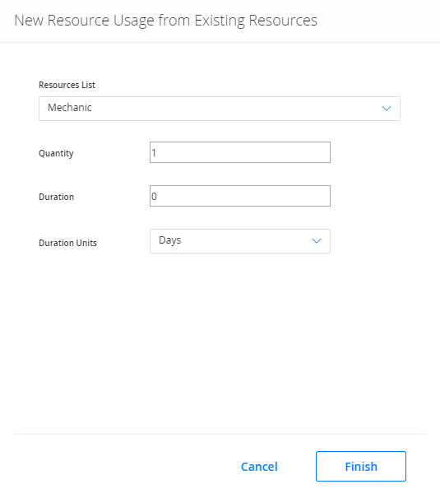Confirm with the Finish button

click(x=361, y=466)
